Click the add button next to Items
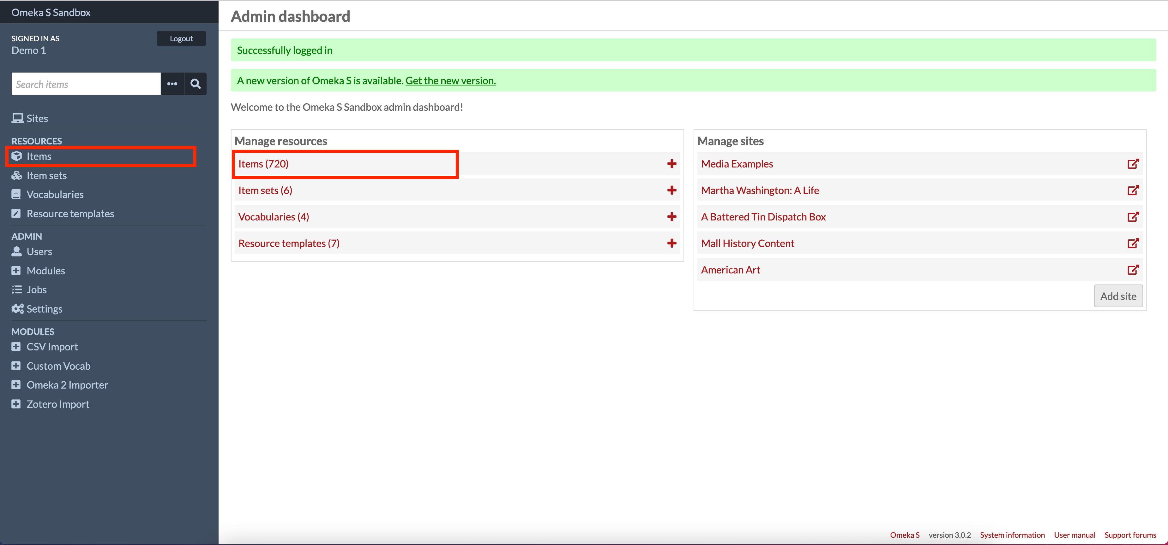 click(671, 164)
